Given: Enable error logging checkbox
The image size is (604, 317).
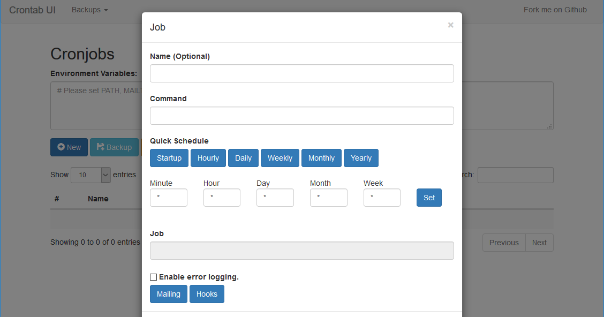Looking at the screenshot, I should coord(154,277).
